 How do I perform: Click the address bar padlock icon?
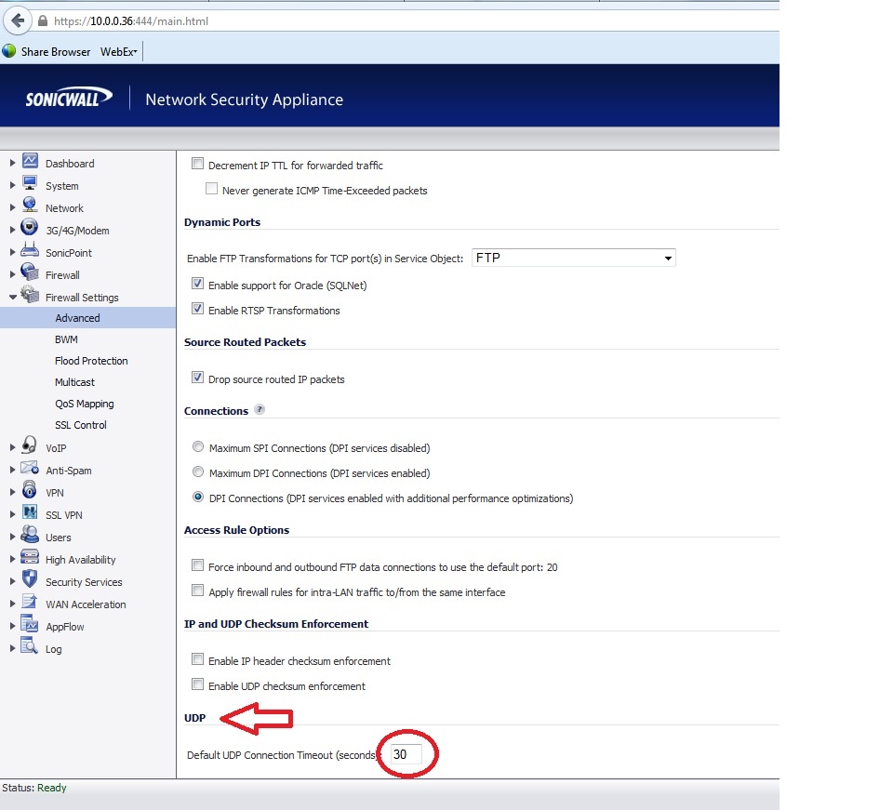tap(43, 21)
